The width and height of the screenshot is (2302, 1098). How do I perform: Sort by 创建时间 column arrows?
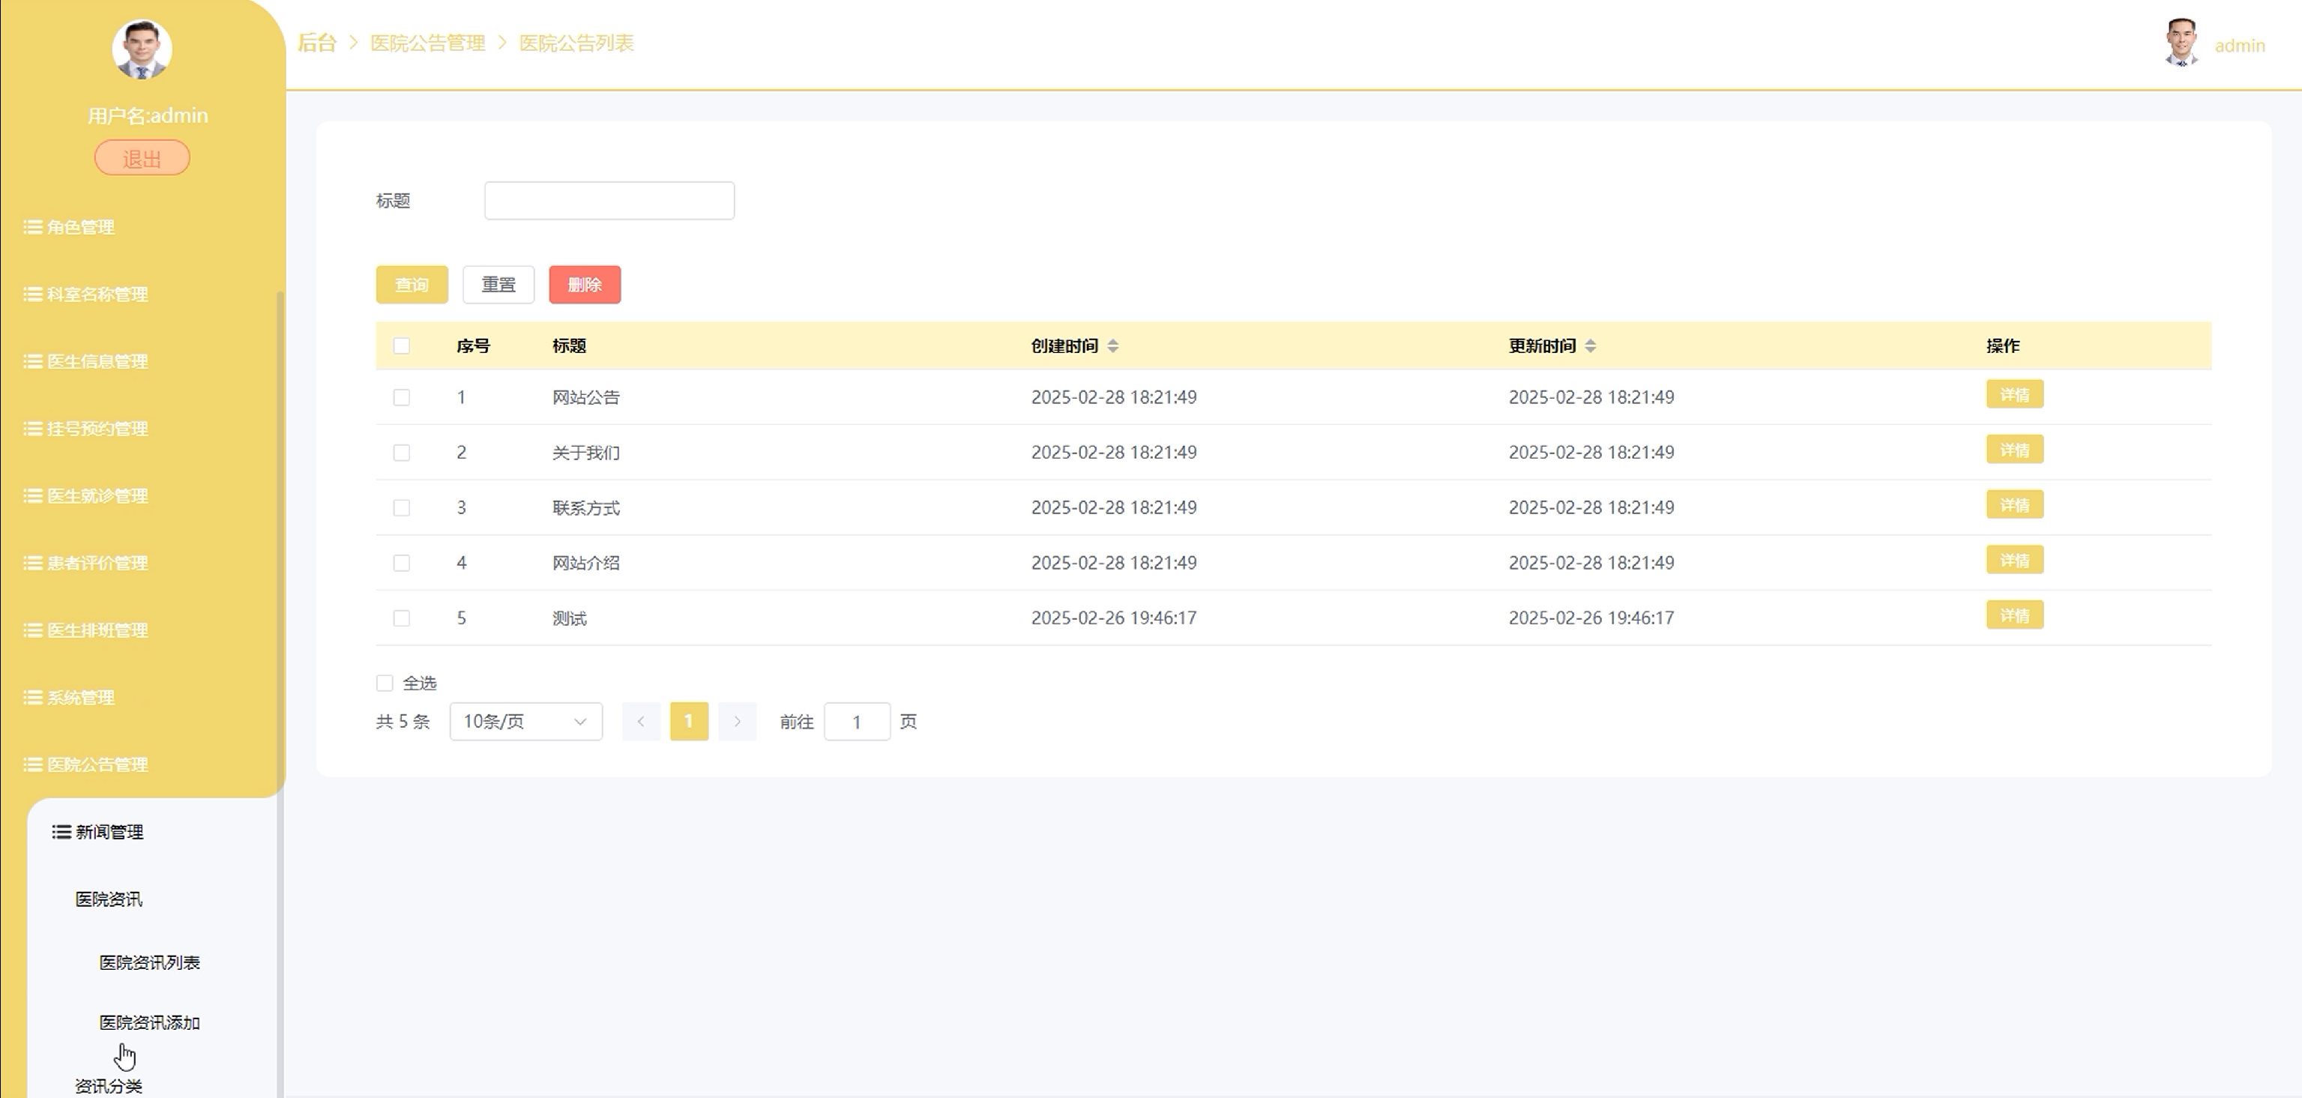[1112, 346]
